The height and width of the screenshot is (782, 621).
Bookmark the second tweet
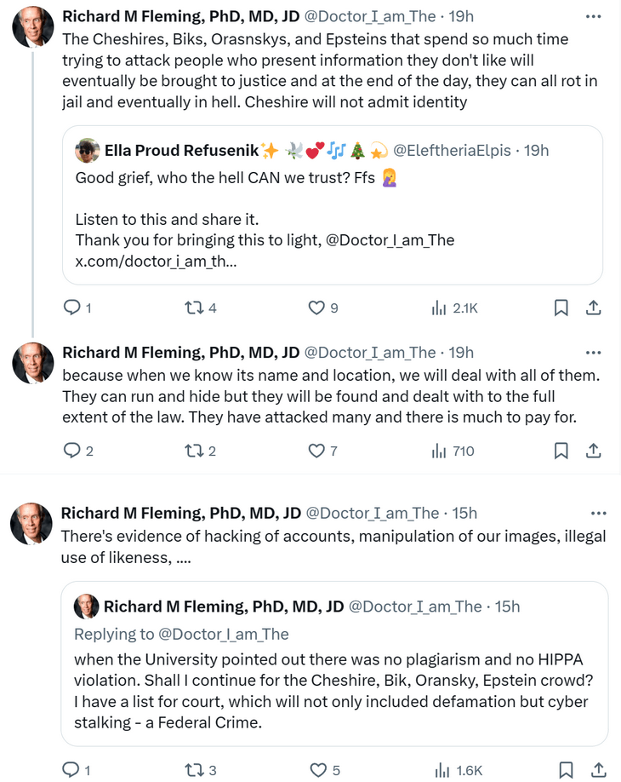561,451
